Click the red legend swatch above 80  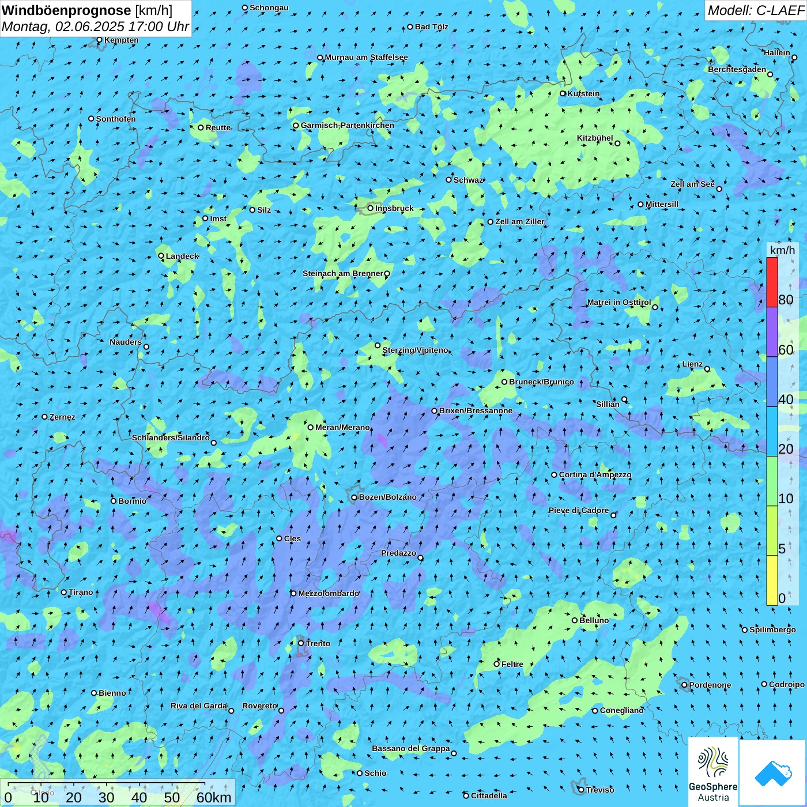[772, 282]
